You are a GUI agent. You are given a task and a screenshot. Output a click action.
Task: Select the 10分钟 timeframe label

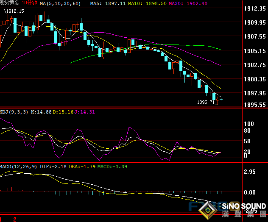click(29, 3)
